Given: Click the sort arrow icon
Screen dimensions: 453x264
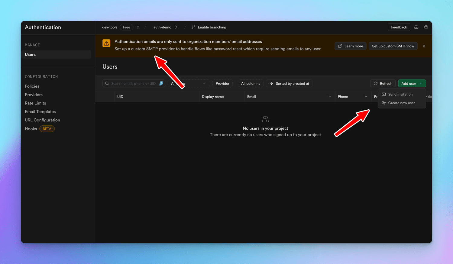Looking at the screenshot, I should 271,83.
